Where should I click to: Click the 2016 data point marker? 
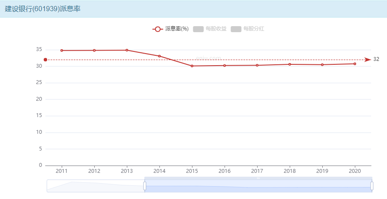(x=225, y=66)
